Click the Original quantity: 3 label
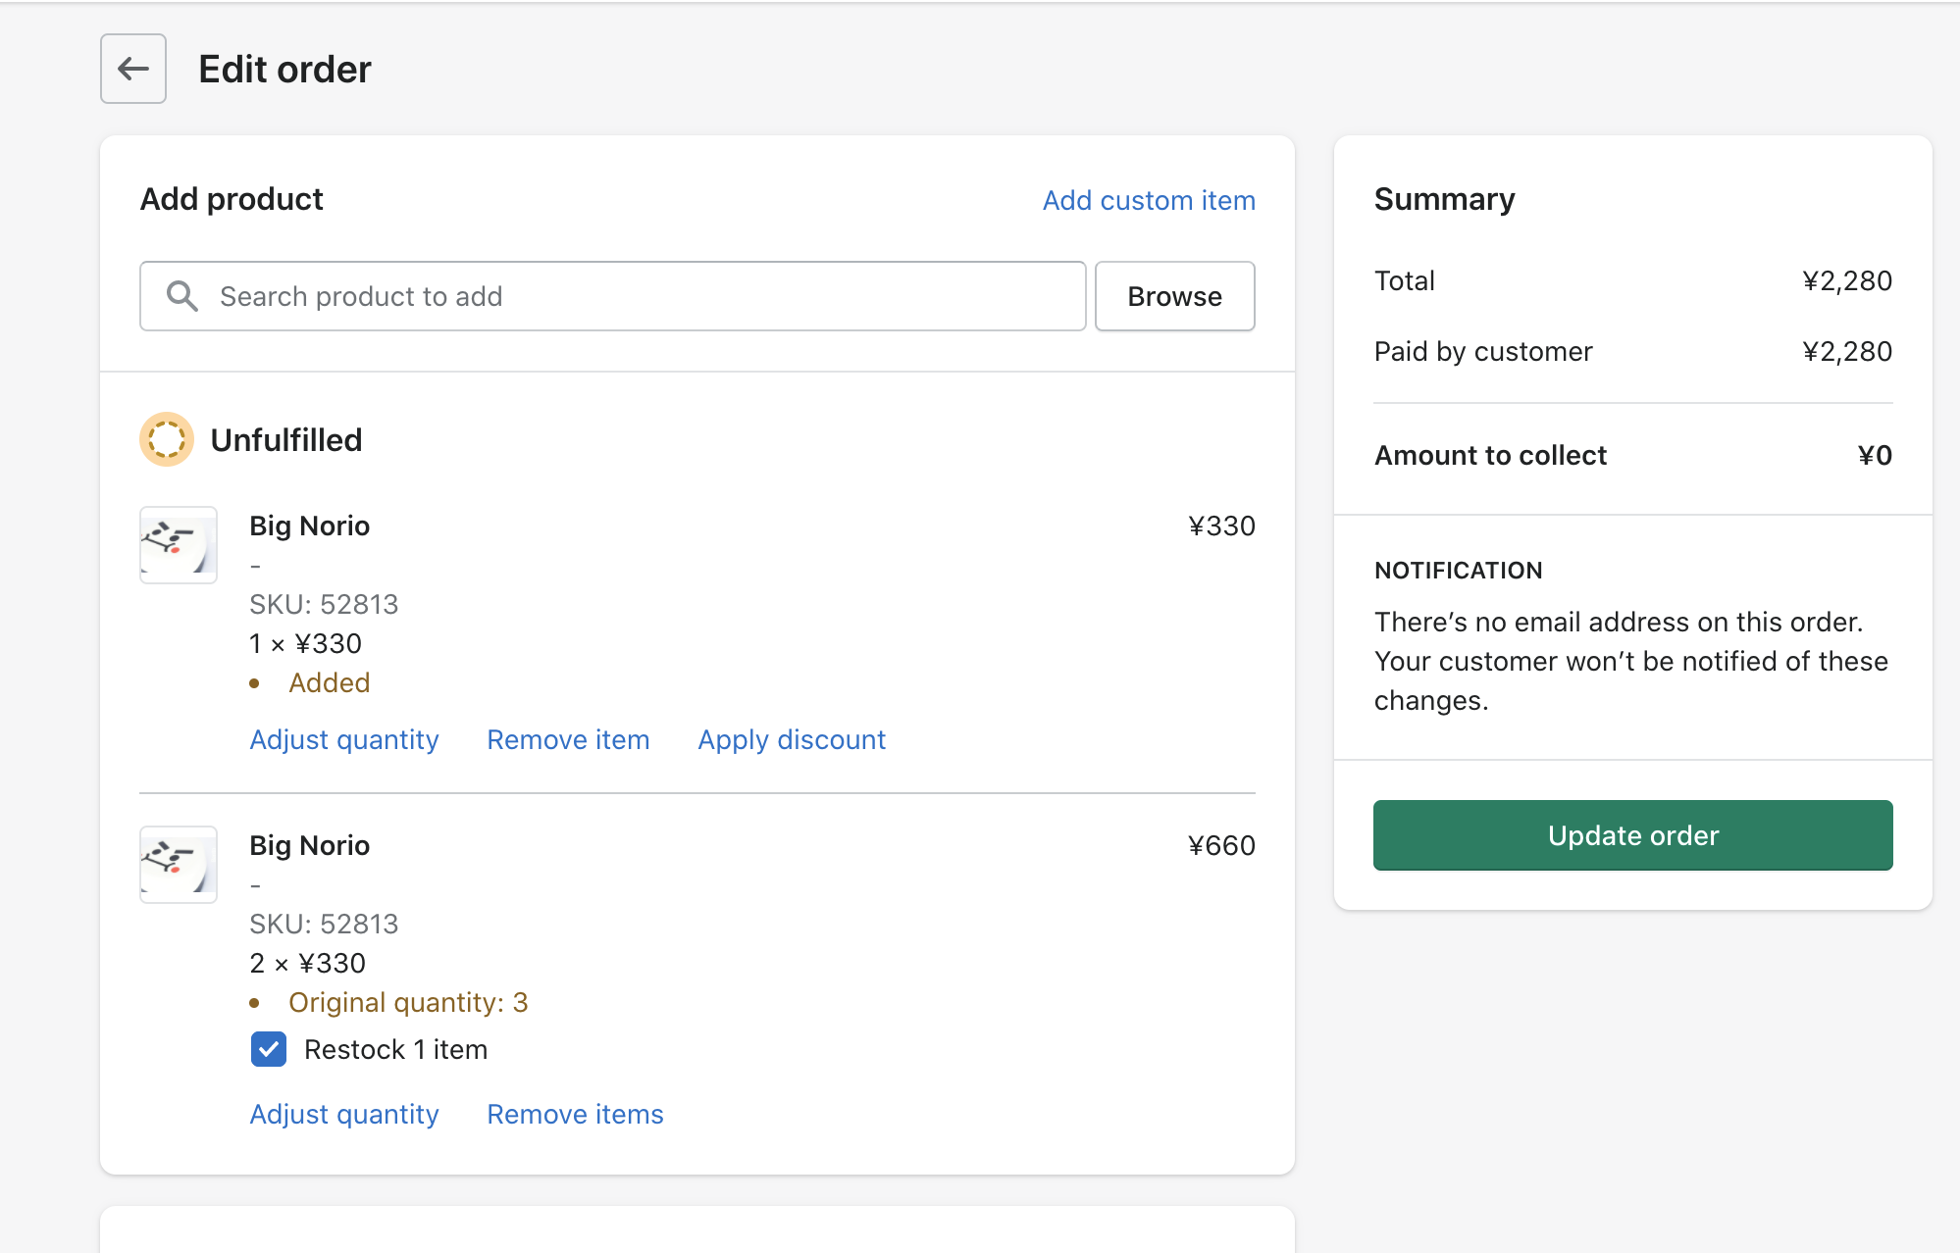Screen dimensions: 1960x1253 (x=408, y=1002)
